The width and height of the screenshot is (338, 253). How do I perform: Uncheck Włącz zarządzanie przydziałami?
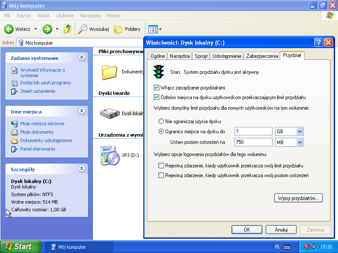[x=157, y=88]
